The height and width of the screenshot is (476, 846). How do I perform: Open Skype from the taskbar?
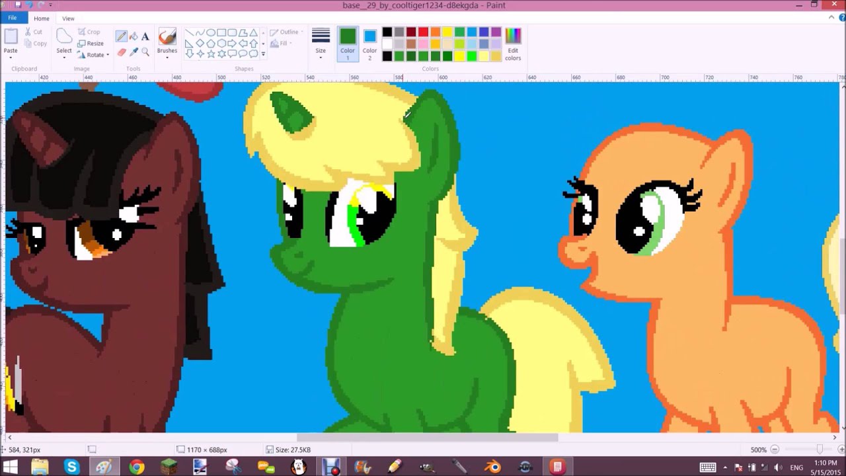click(x=71, y=467)
